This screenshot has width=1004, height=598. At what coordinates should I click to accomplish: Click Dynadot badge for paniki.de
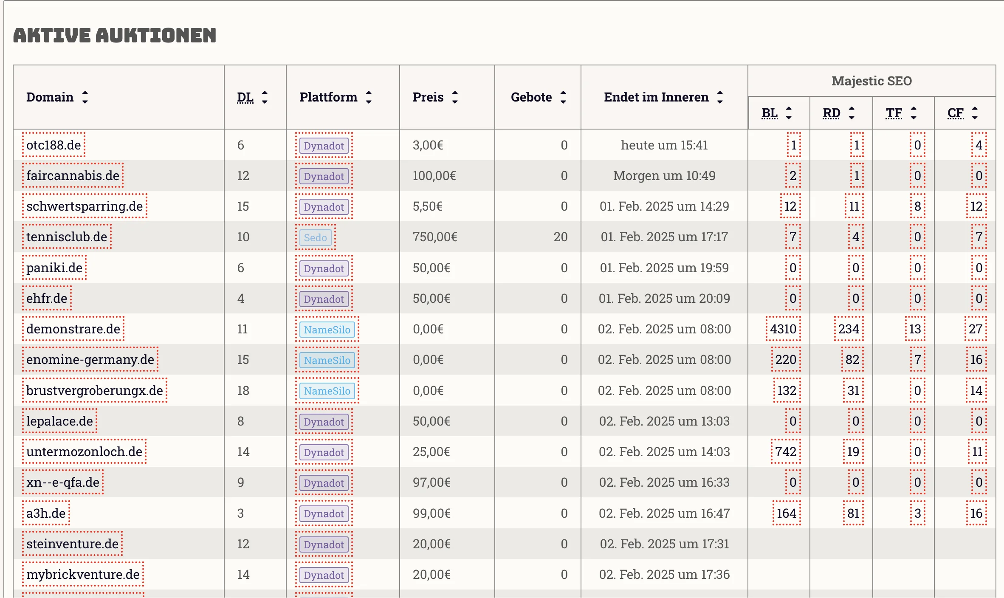pyautogui.click(x=324, y=268)
